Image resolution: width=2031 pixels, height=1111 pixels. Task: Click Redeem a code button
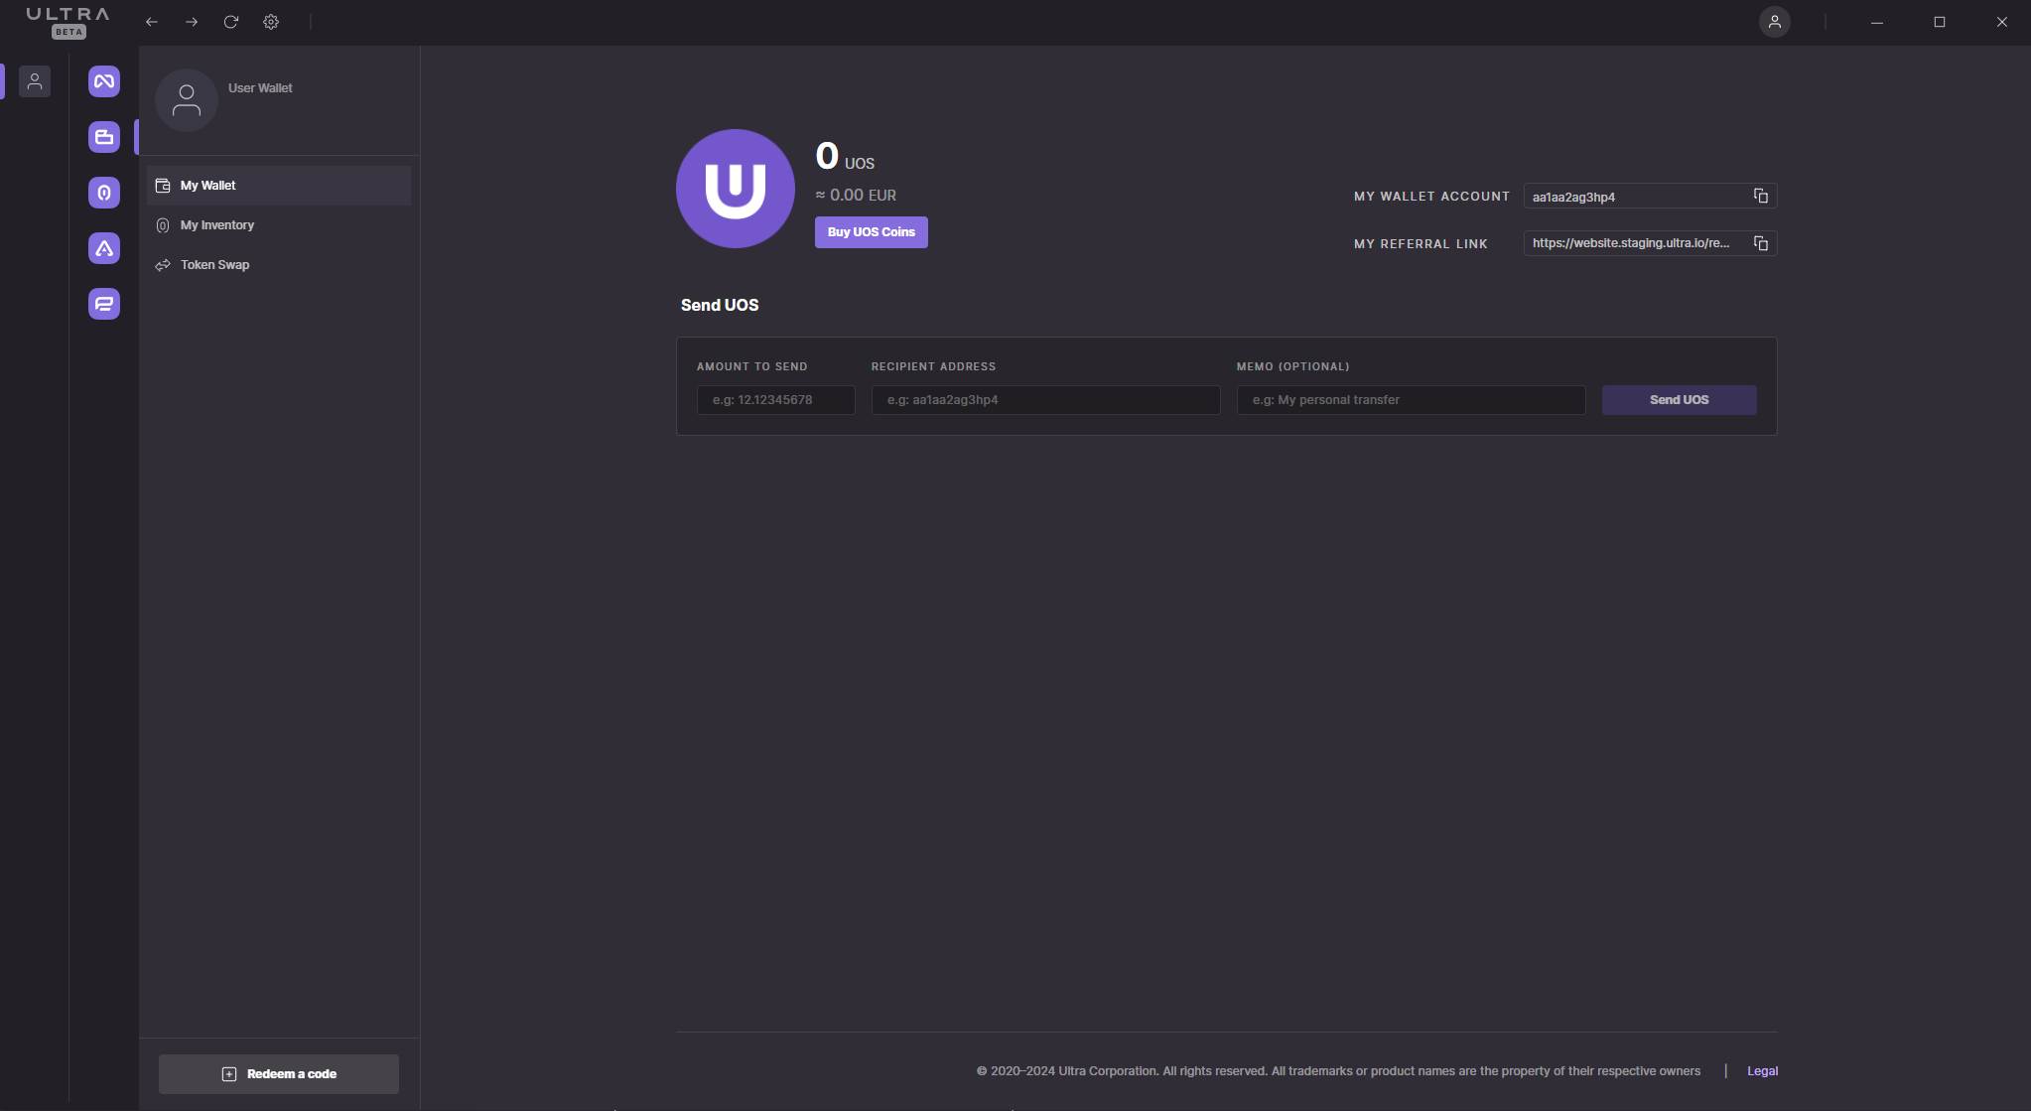click(x=279, y=1074)
